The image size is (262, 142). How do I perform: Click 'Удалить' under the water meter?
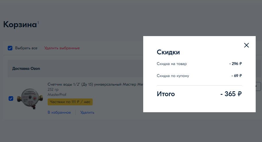pos(87,113)
